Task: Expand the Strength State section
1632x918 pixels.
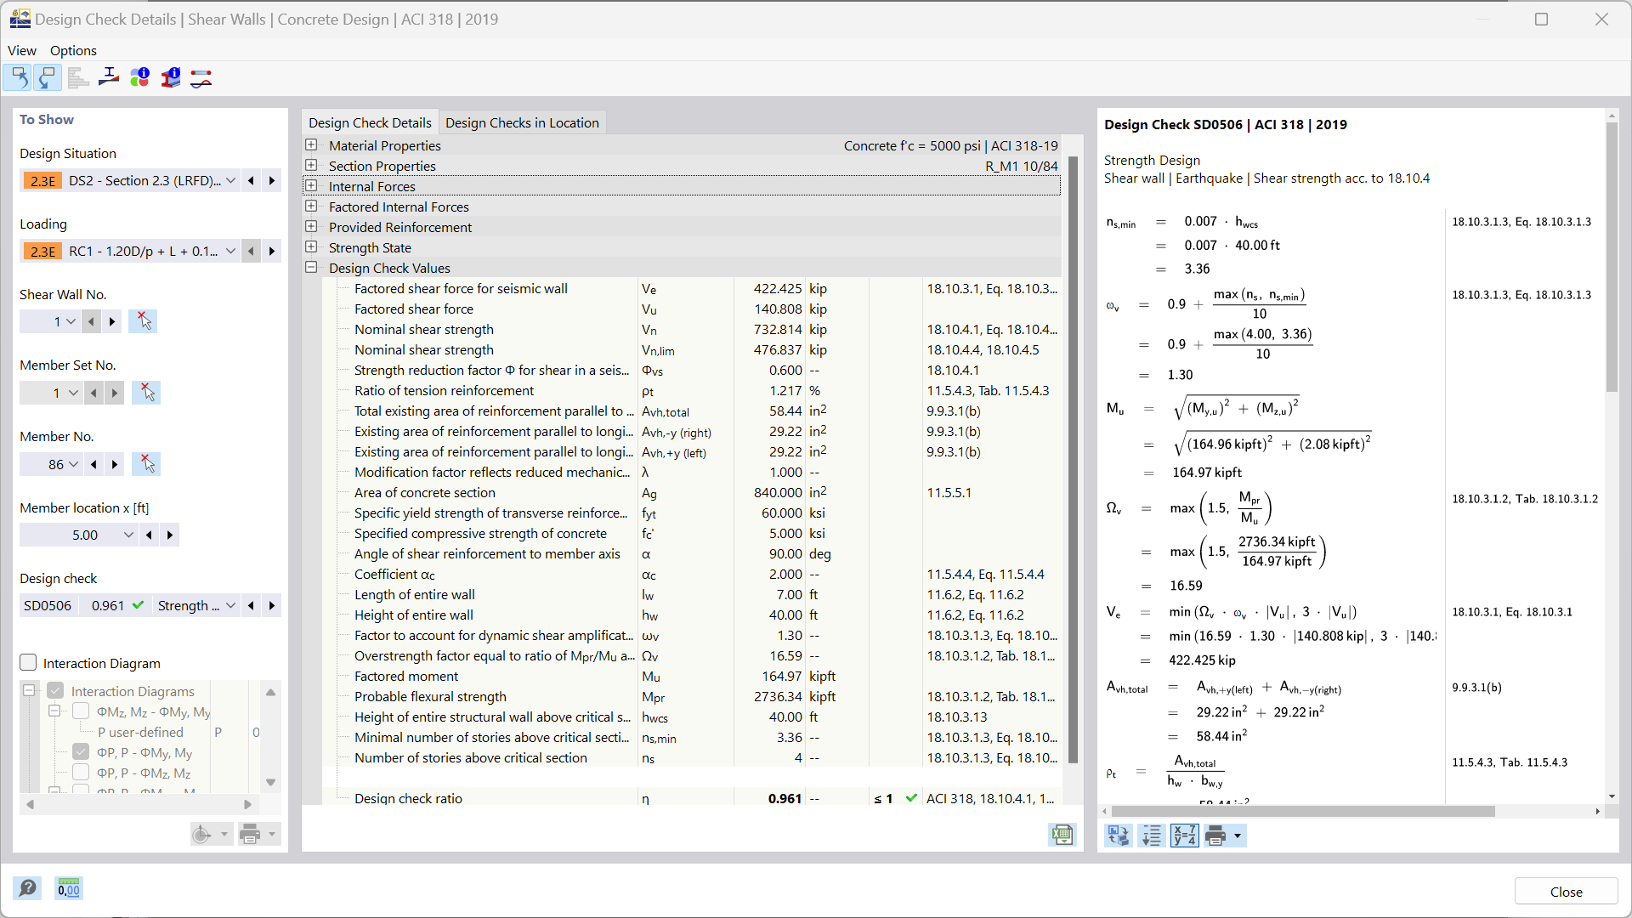Action: (312, 246)
